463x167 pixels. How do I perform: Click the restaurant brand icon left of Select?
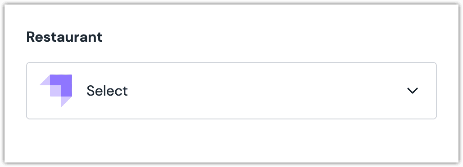coord(56,90)
